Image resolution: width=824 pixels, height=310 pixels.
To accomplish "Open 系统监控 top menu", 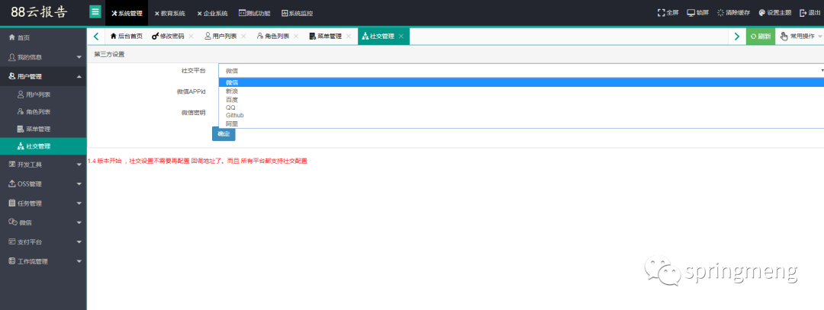I will (297, 13).
